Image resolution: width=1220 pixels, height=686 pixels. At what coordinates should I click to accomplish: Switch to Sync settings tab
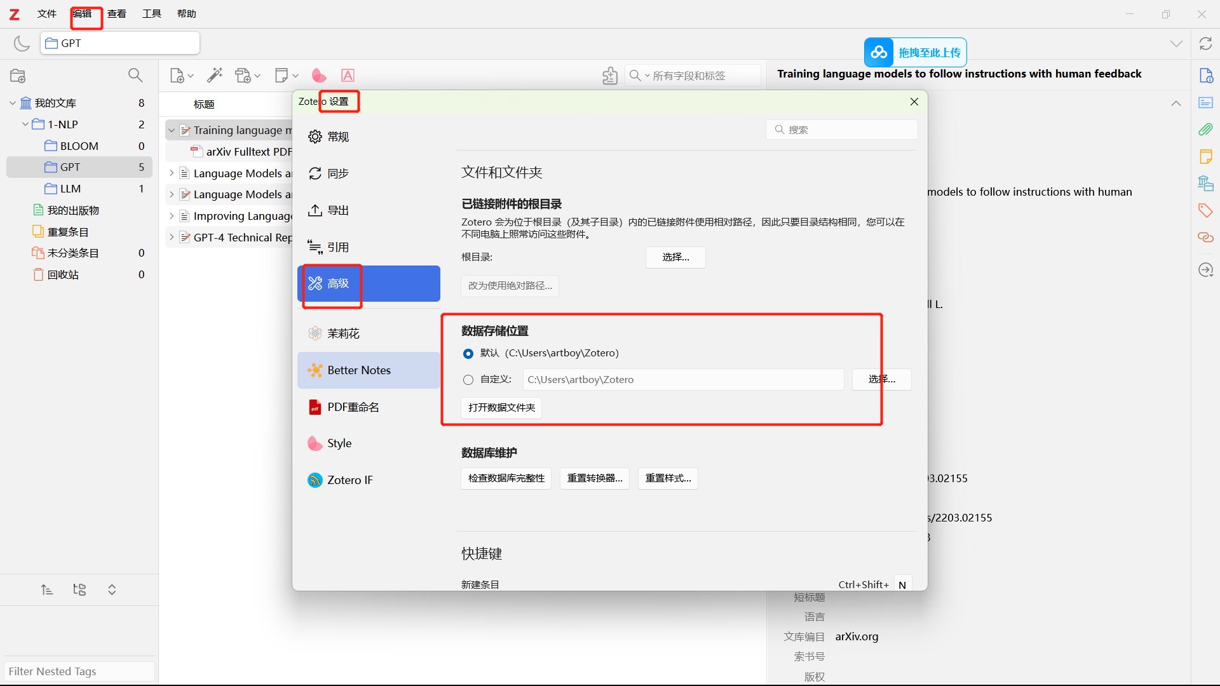(369, 173)
